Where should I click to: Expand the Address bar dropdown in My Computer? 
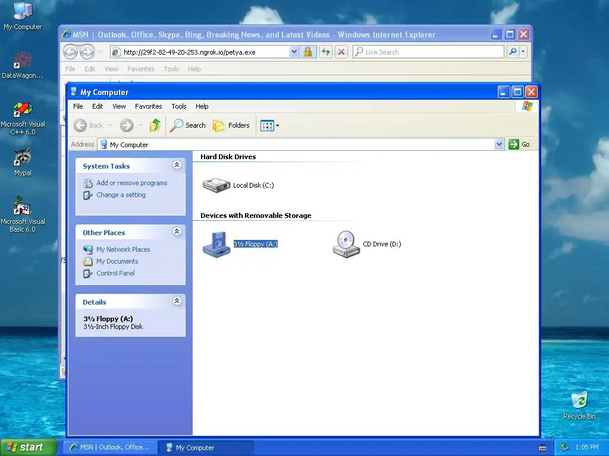tap(499, 145)
